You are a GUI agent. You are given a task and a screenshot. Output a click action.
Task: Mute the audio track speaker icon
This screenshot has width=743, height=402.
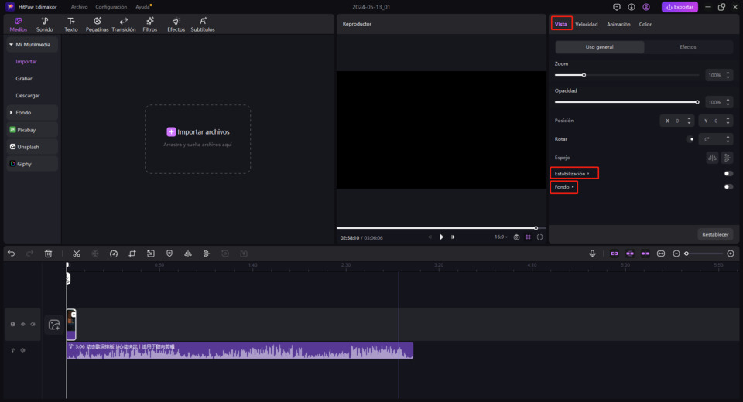pyautogui.click(x=22, y=350)
